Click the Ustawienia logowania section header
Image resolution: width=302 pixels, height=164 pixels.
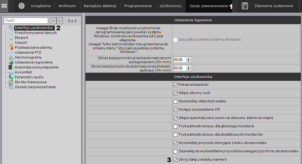(x=193, y=20)
